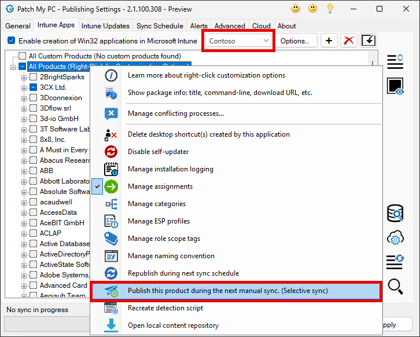This screenshot has height=337, width=420.
Task: Choose Manage ESP profiles menu entry
Action: pyautogui.click(x=236, y=221)
